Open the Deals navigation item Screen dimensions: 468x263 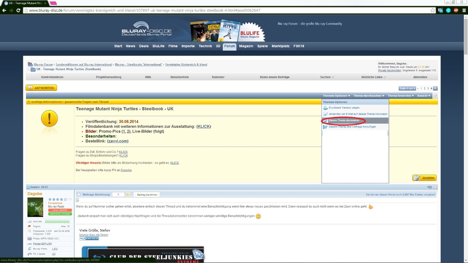[x=144, y=46]
